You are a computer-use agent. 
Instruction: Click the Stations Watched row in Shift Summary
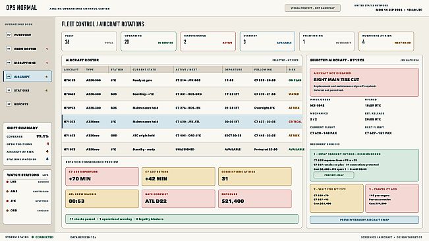click(x=28, y=159)
